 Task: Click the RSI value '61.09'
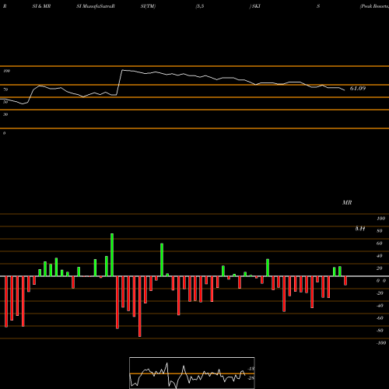coord(358,89)
